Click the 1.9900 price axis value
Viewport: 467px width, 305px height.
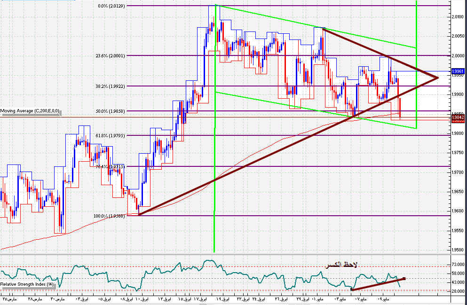(x=458, y=94)
